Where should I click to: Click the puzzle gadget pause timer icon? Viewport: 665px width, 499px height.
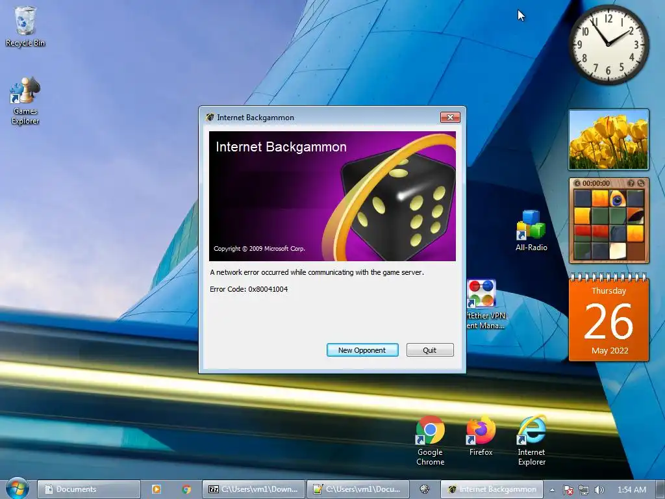(x=577, y=183)
